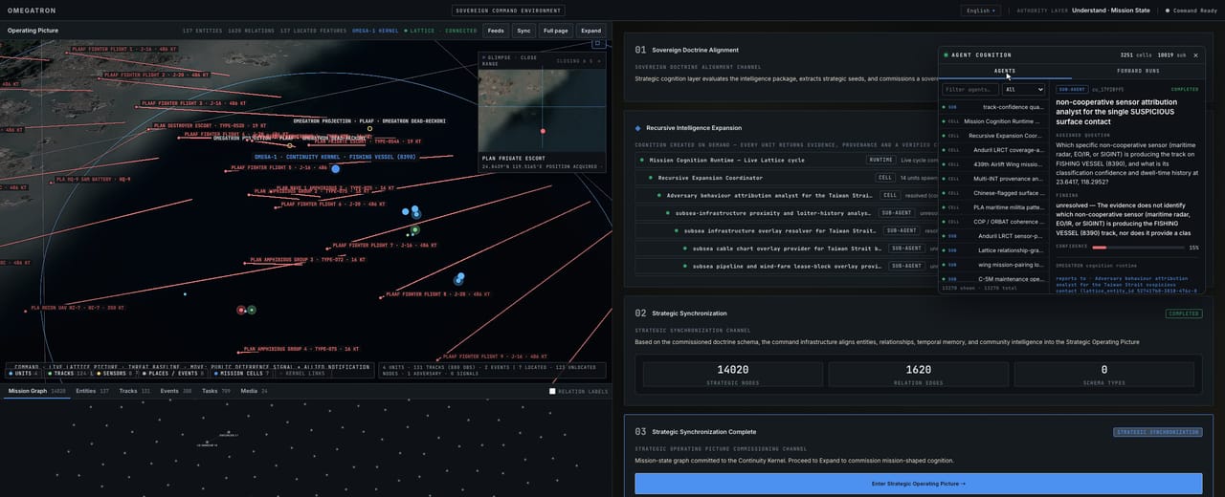
Task: Click the Schema Types 0 stat card
Action: pyautogui.click(x=1103, y=374)
